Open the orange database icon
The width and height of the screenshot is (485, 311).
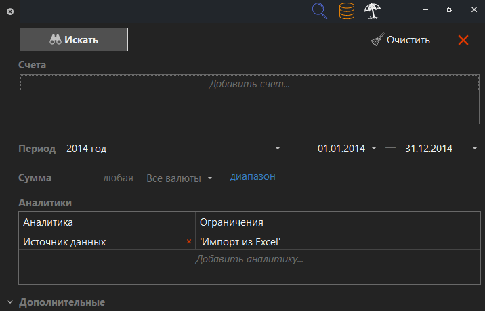347,11
